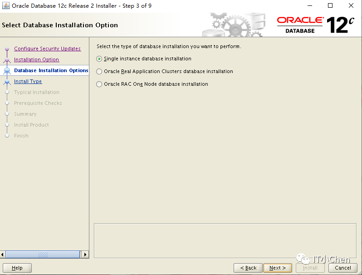This screenshot has width=362, height=275.
Task: Minimize the installer window
Action: coord(309,5)
